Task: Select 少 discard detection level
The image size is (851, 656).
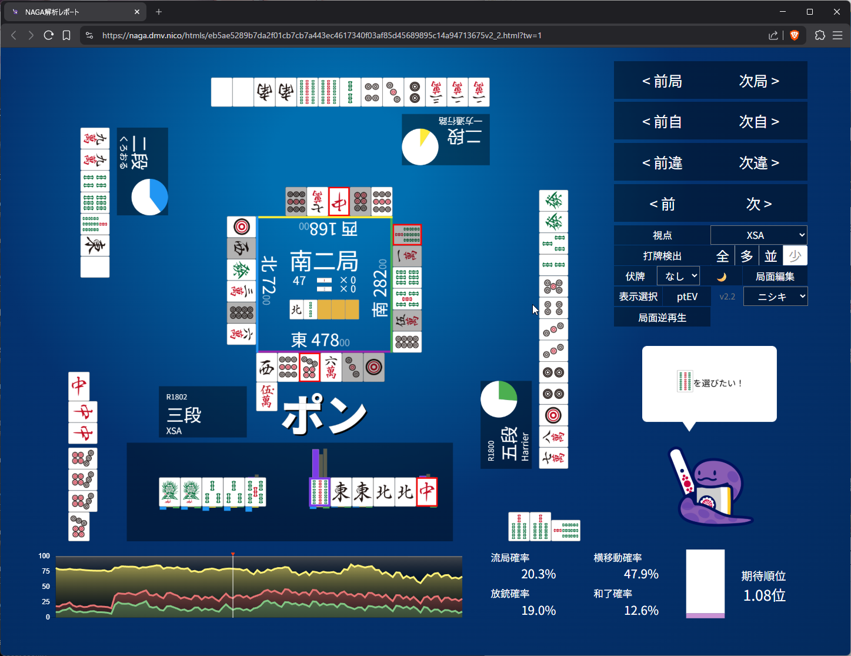Action: (x=795, y=256)
